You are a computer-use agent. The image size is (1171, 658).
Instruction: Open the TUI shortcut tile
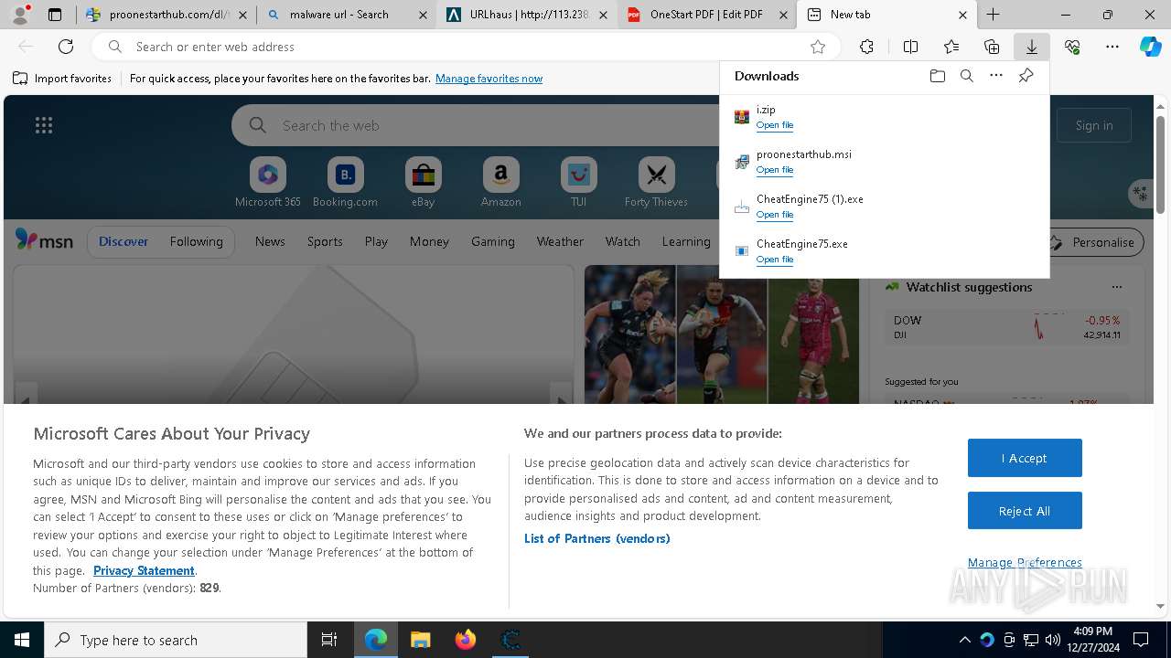click(579, 183)
